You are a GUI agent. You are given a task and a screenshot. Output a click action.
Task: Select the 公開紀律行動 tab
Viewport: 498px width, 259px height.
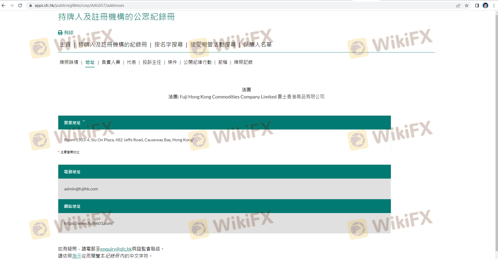coord(197,62)
